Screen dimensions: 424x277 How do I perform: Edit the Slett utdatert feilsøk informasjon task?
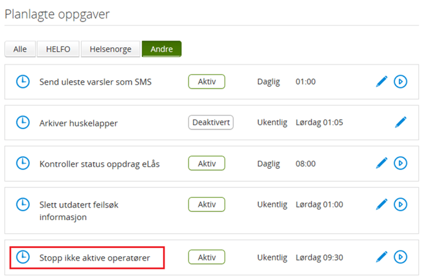(382, 204)
